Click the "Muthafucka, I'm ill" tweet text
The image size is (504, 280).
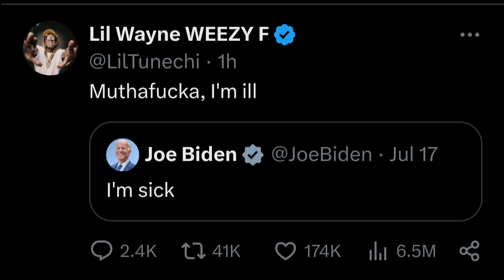pos(173,91)
